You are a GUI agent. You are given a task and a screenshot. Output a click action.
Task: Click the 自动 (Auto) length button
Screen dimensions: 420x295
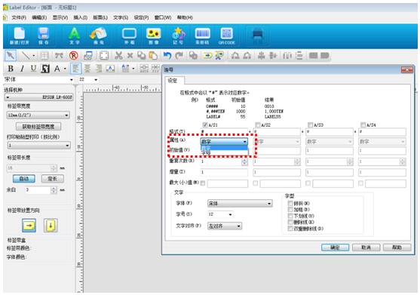coord(24,179)
